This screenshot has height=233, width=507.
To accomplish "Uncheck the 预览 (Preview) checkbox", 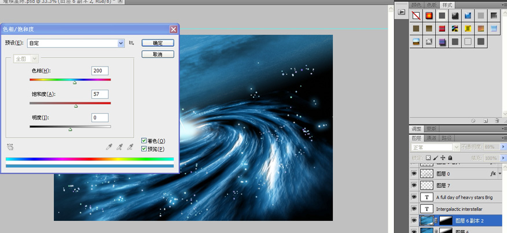I will [144, 149].
